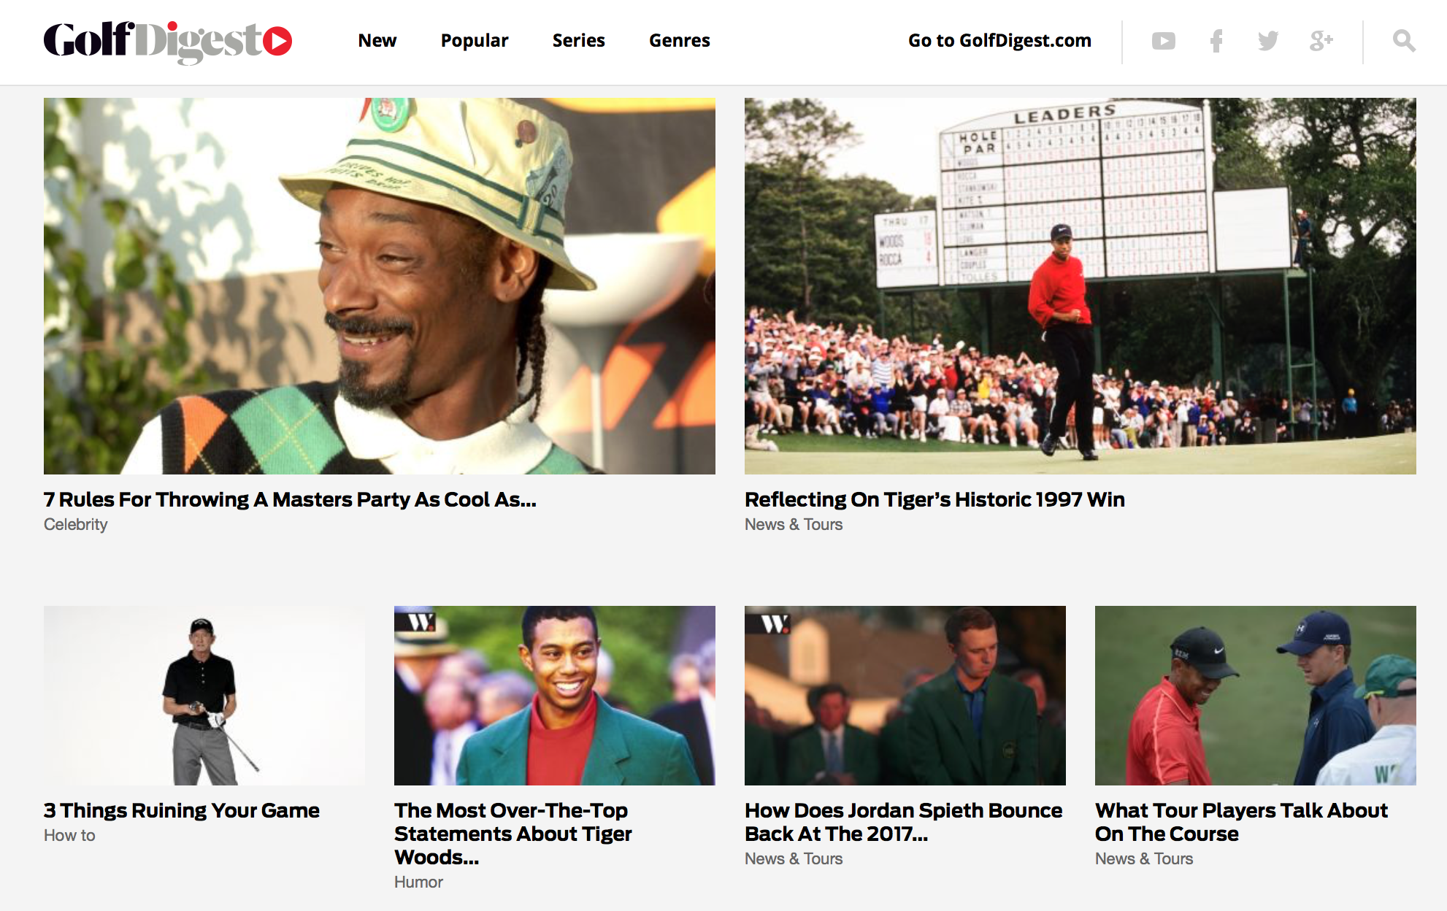Click the Humor category link
Screen dimensions: 1447x911
(x=418, y=882)
